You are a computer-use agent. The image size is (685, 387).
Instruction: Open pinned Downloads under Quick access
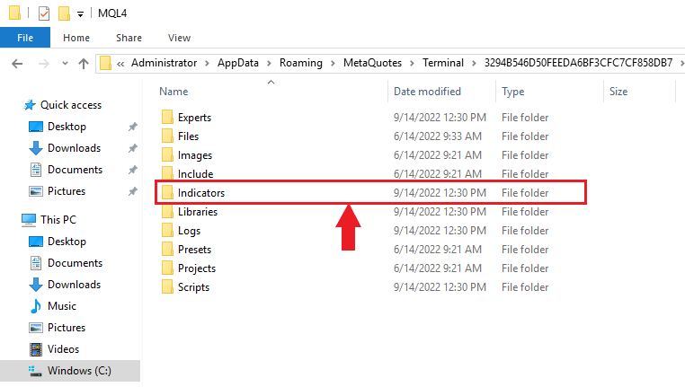(75, 148)
